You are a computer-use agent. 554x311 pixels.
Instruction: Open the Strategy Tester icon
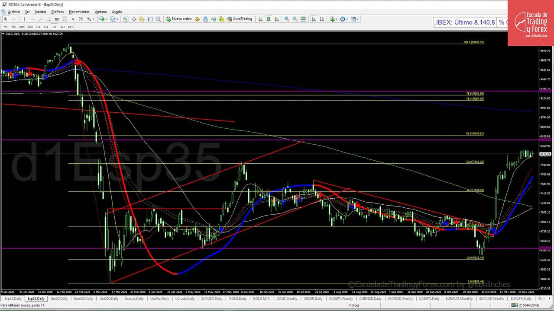coord(158,19)
